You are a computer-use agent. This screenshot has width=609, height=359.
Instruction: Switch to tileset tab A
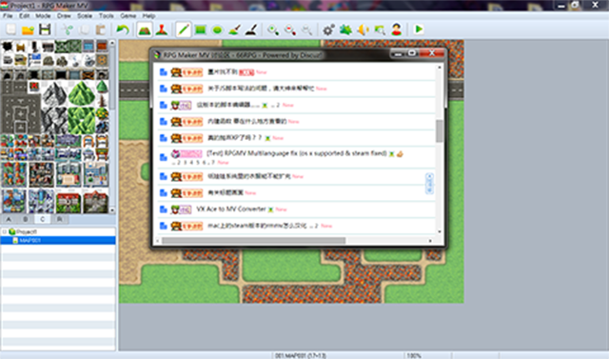coord(9,219)
